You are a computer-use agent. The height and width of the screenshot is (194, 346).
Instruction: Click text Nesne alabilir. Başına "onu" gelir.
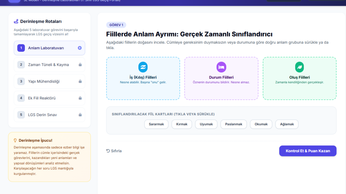coord(143,82)
